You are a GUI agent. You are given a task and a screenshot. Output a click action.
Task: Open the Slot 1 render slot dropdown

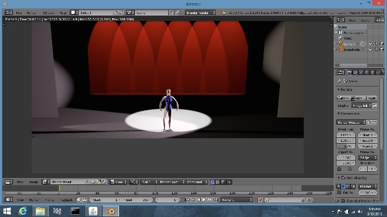point(149,182)
